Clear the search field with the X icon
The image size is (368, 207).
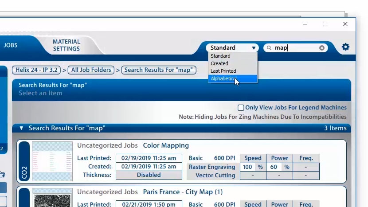(322, 48)
